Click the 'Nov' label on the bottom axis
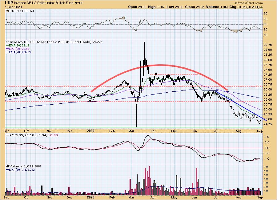Viewport: 277px width, 200px height. [50, 197]
